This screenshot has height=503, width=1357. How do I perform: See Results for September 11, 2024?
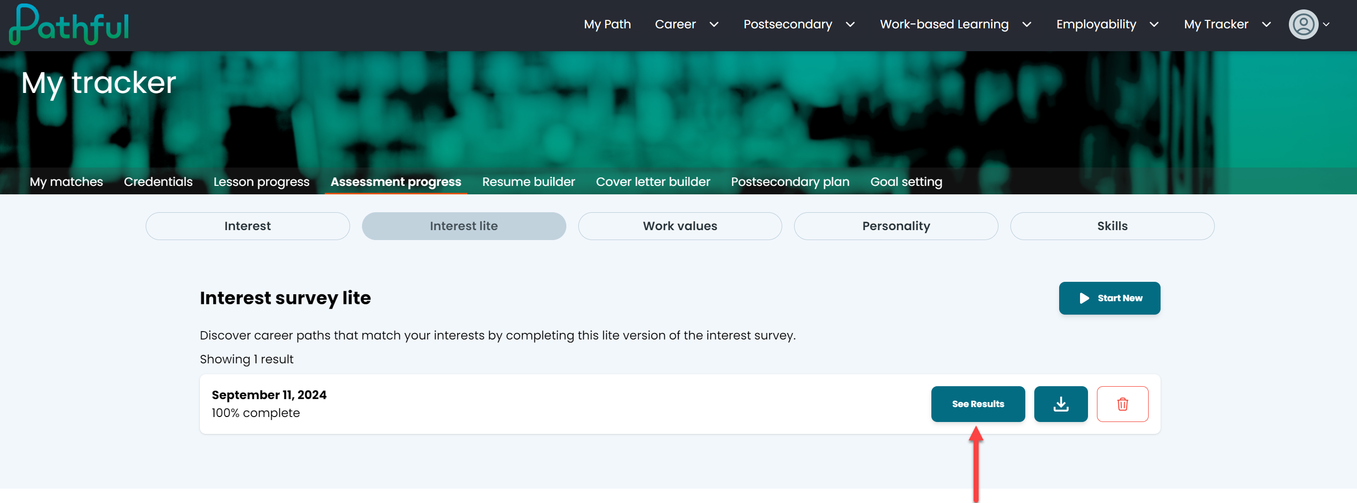coord(978,404)
